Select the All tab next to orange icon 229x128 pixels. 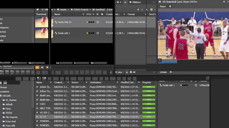pyautogui.click(x=42, y=67)
